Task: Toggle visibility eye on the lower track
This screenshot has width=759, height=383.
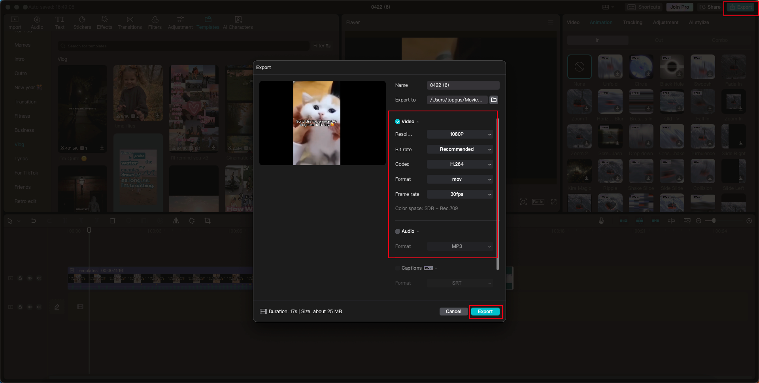Action: pos(30,307)
